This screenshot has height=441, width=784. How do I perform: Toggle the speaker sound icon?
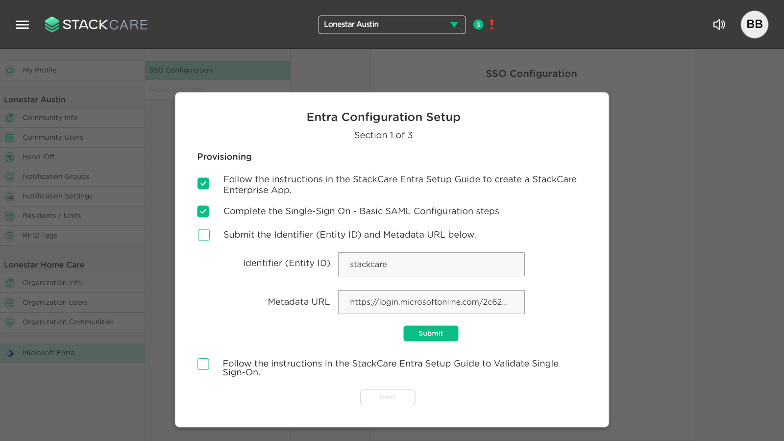719,24
